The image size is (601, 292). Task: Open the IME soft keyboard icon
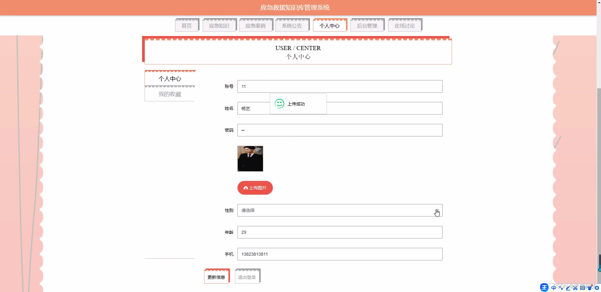click(582, 288)
